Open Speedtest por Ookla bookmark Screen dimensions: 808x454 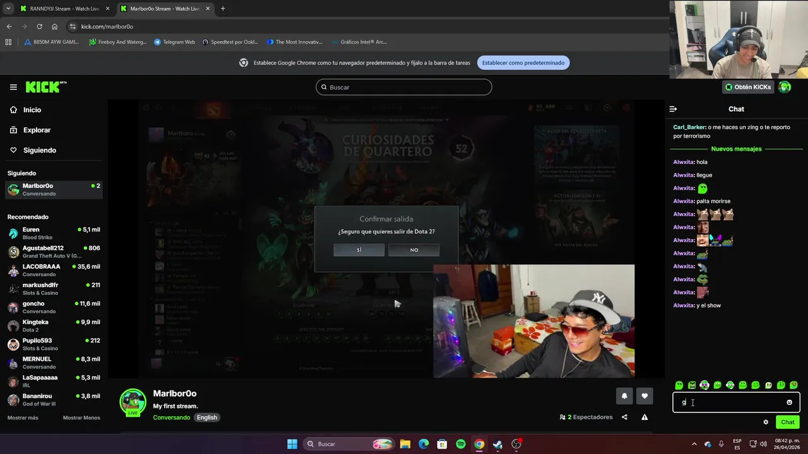point(230,42)
